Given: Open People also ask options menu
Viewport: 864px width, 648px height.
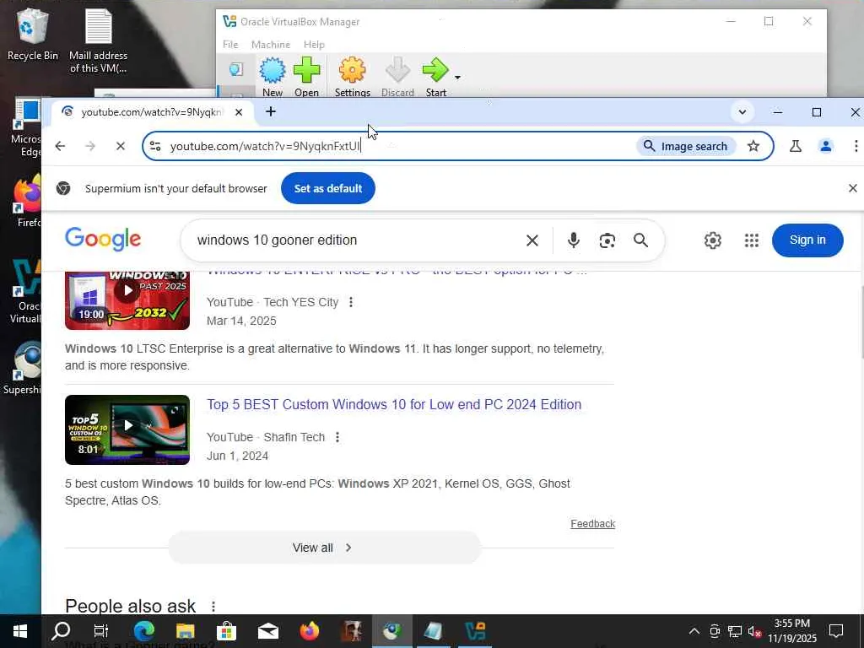Looking at the screenshot, I should [213, 607].
